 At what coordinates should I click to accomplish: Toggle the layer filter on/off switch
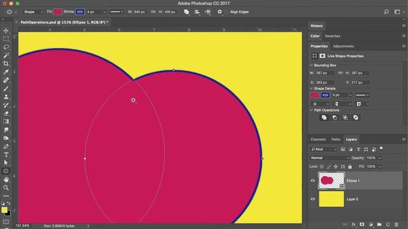tap(381, 148)
